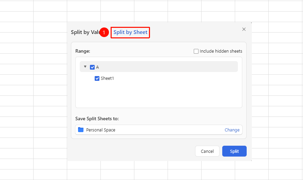Viewport: 303px width, 180px height.
Task: Click the Personal Space folder name text
Action: point(101,130)
